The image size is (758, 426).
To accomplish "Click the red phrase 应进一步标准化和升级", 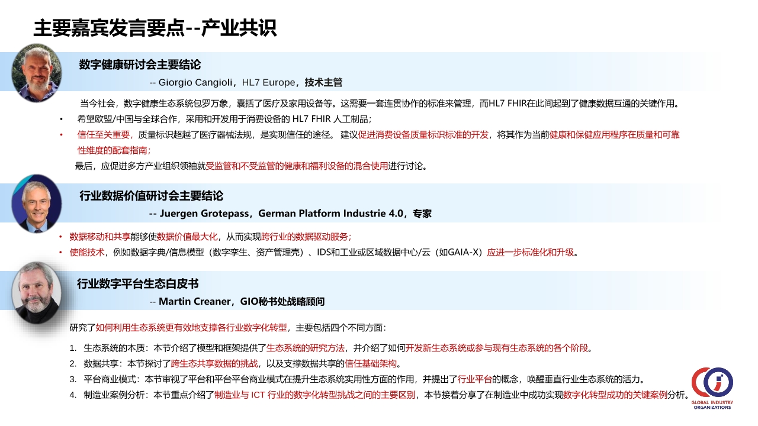I will [x=531, y=253].
